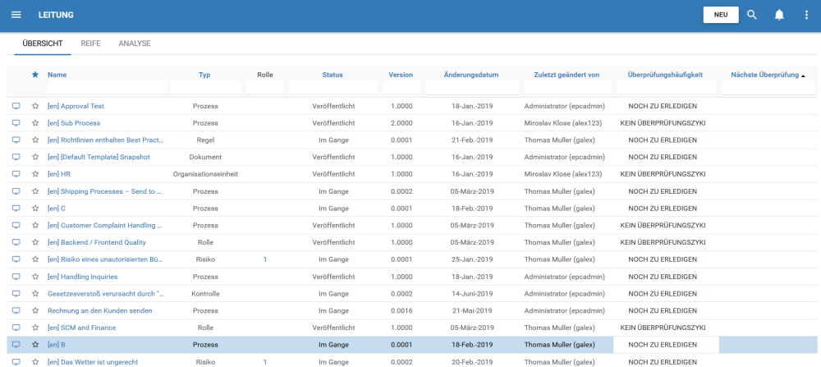This screenshot has height=367, width=821.
Task: Click monitor icon for Backend / Frontend Quality row
Action: 16,242
